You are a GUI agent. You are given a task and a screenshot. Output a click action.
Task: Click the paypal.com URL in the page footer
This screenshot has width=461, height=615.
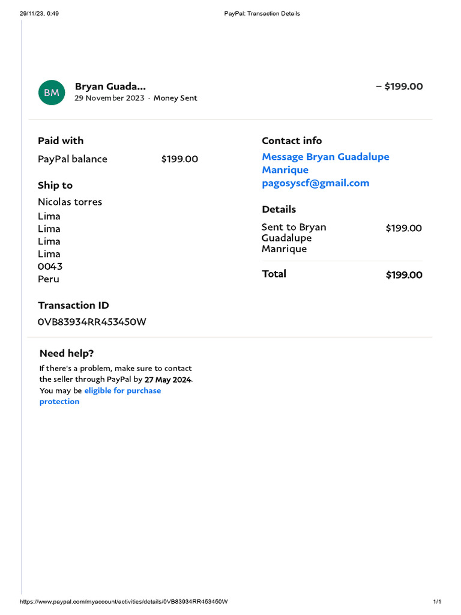point(124,602)
